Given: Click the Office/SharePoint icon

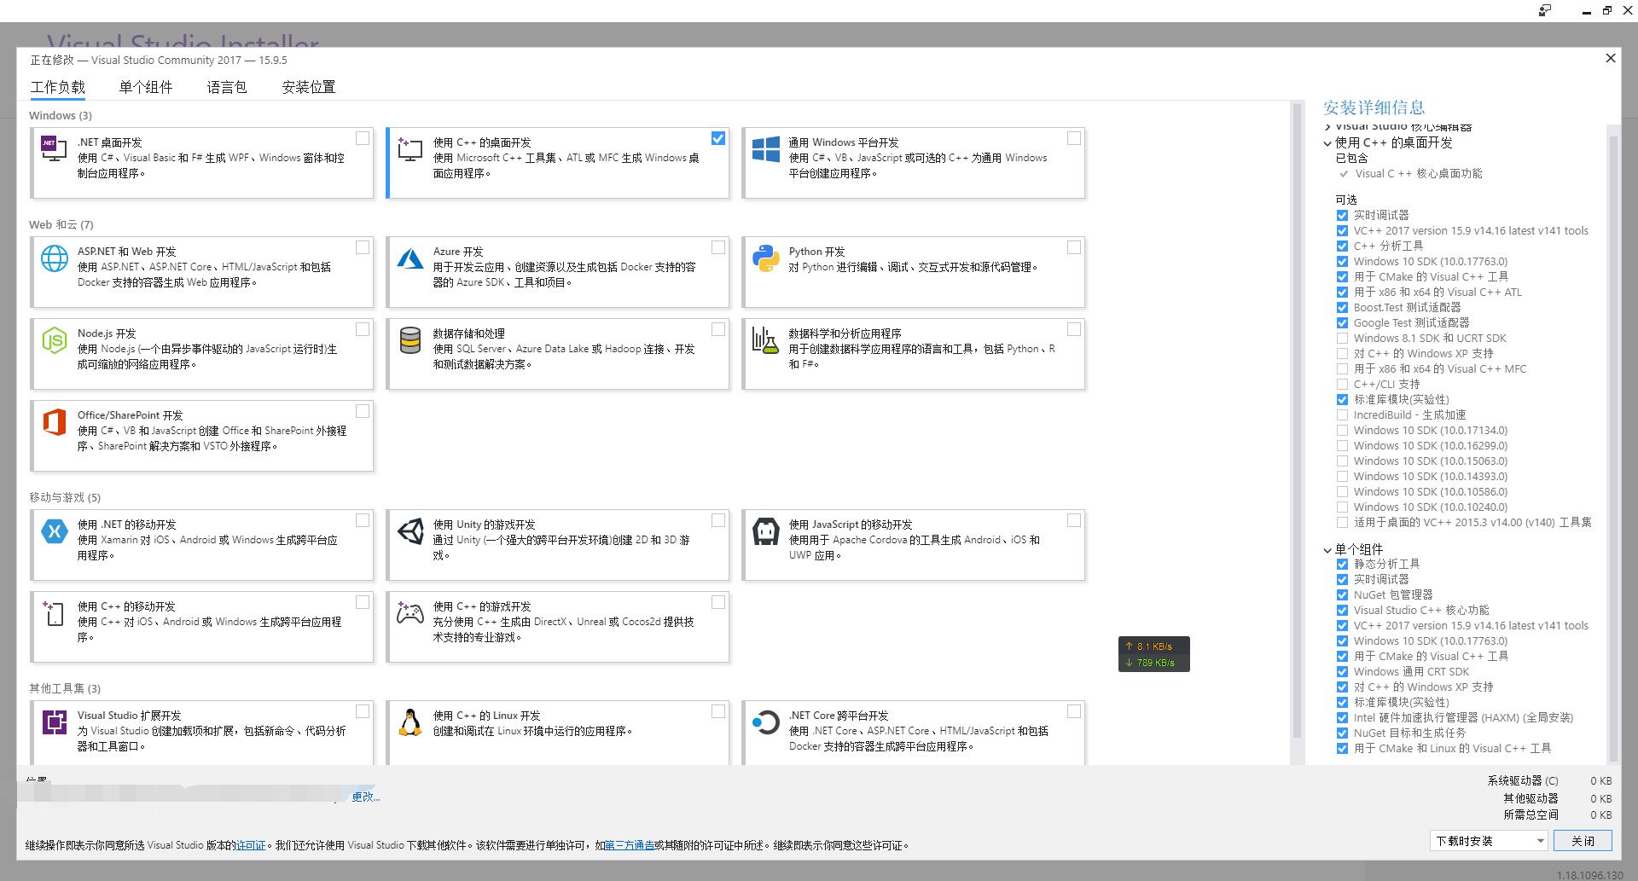Looking at the screenshot, I should pyautogui.click(x=54, y=422).
